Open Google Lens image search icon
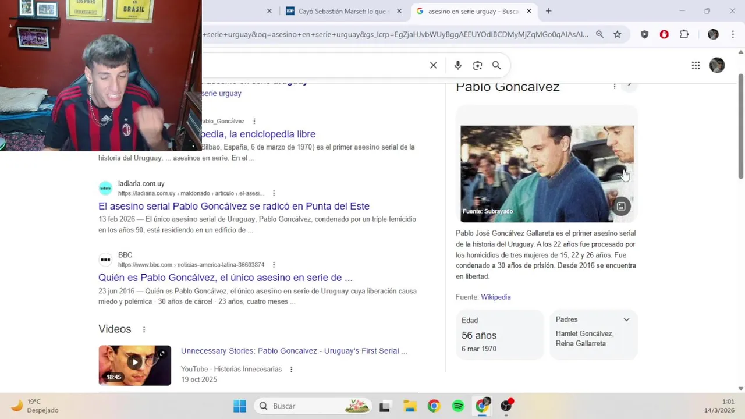Image resolution: width=745 pixels, height=419 pixels. click(x=477, y=65)
